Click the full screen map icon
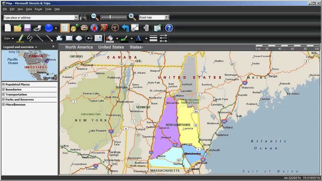This screenshot has height=181, width=322. (x=135, y=28)
